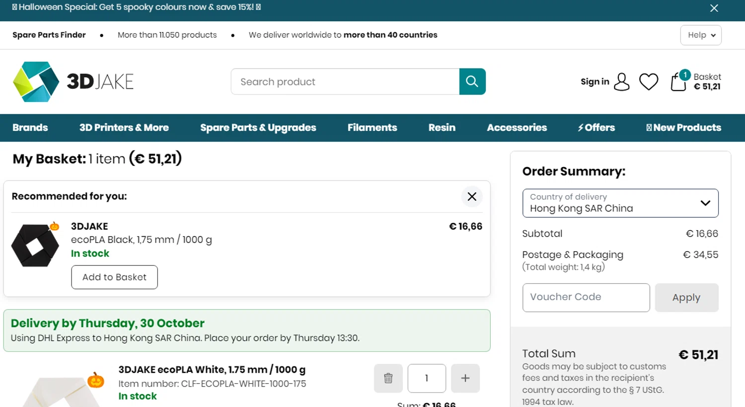This screenshot has width=745, height=407.
Task: Open the wishlist heart icon
Action: click(x=649, y=81)
